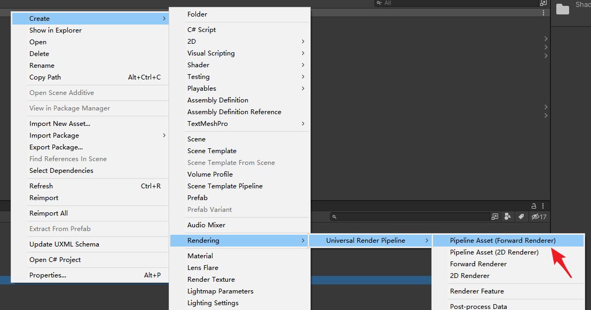Create a Lens Flare asset
Image resolution: width=591 pixels, height=310 pixels.
pos(240,268)
